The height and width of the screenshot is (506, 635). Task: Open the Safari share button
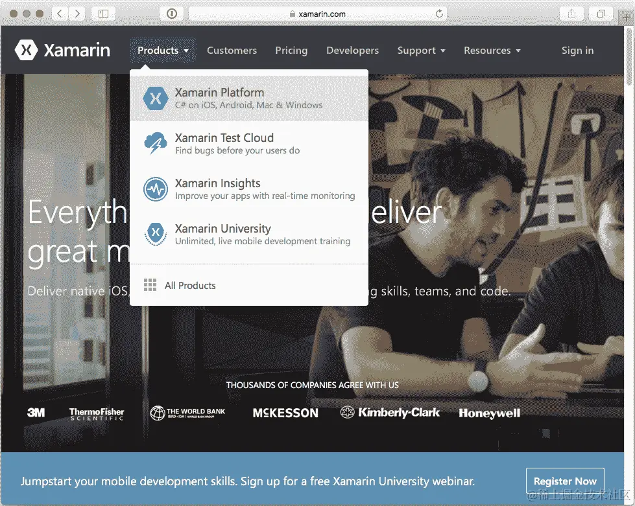[571, 14]
